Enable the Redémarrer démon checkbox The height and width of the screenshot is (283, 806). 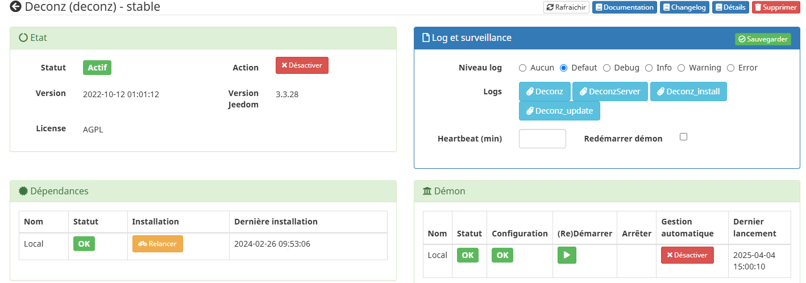(684, 136)
